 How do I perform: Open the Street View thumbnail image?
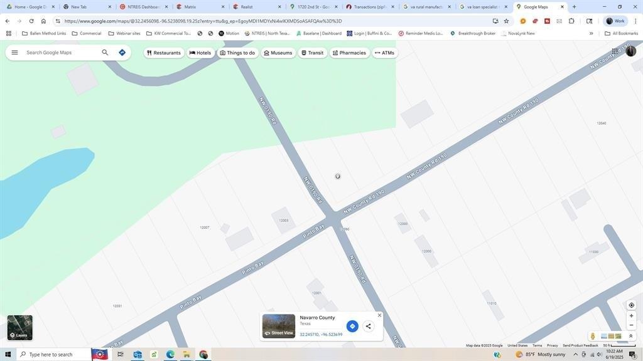[278, 326]
